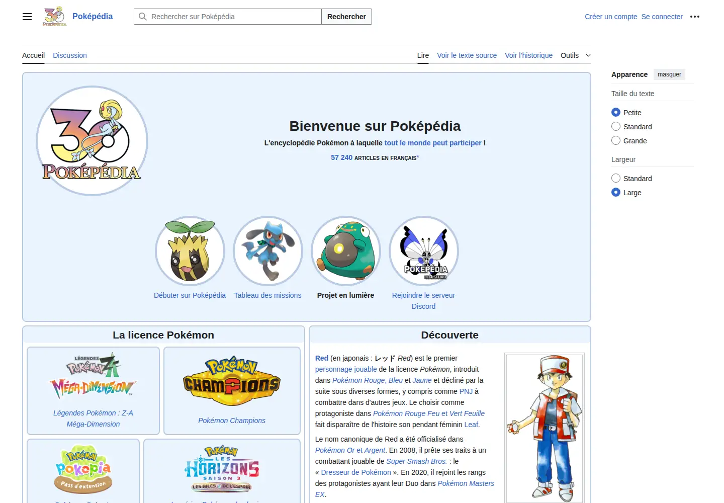
Task: Open the Pokémon Les Horizons saison 3 logo
Action: coord(222,469)
